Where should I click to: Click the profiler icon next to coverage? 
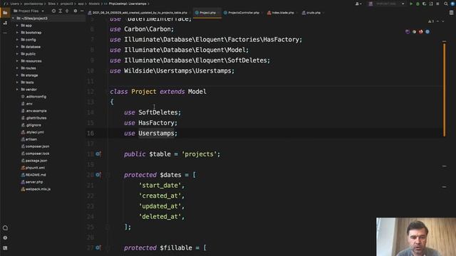click(431, 4)
